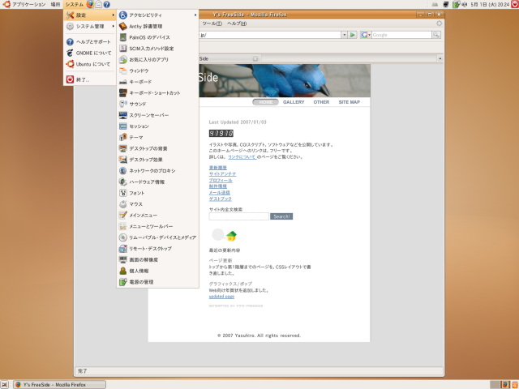Click the green Go arrow beside address bar
519x389 pixels.
click(x=352, y=35)
